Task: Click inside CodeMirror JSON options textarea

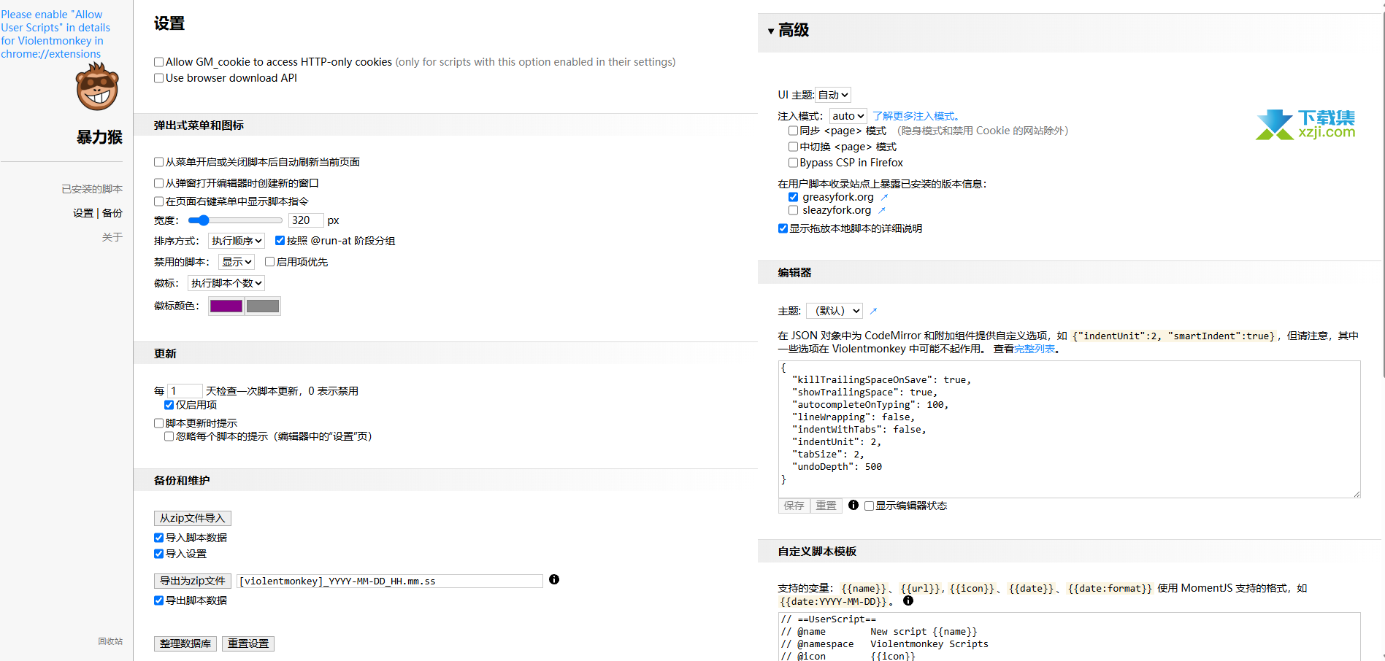Action: click(1070, 429)
